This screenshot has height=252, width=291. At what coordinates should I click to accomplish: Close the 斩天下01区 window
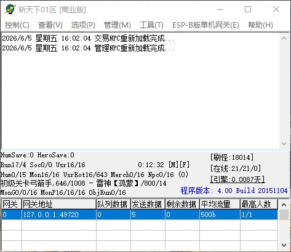276,9
